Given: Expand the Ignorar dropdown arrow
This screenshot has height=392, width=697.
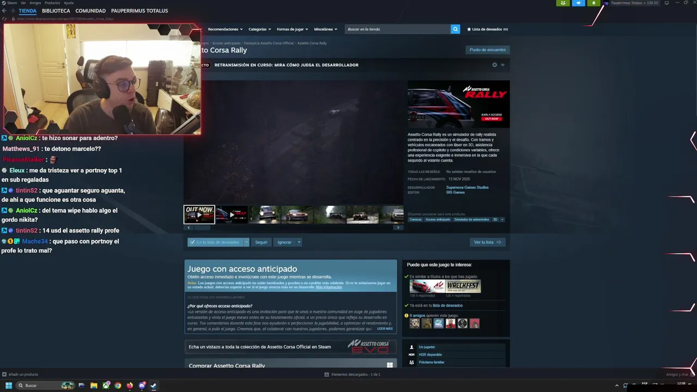Looking at the screenshot, I should click(299, 242).
